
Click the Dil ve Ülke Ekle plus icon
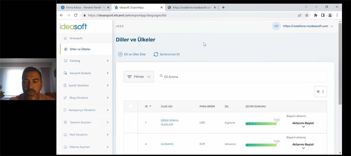[x=120, y=54]
